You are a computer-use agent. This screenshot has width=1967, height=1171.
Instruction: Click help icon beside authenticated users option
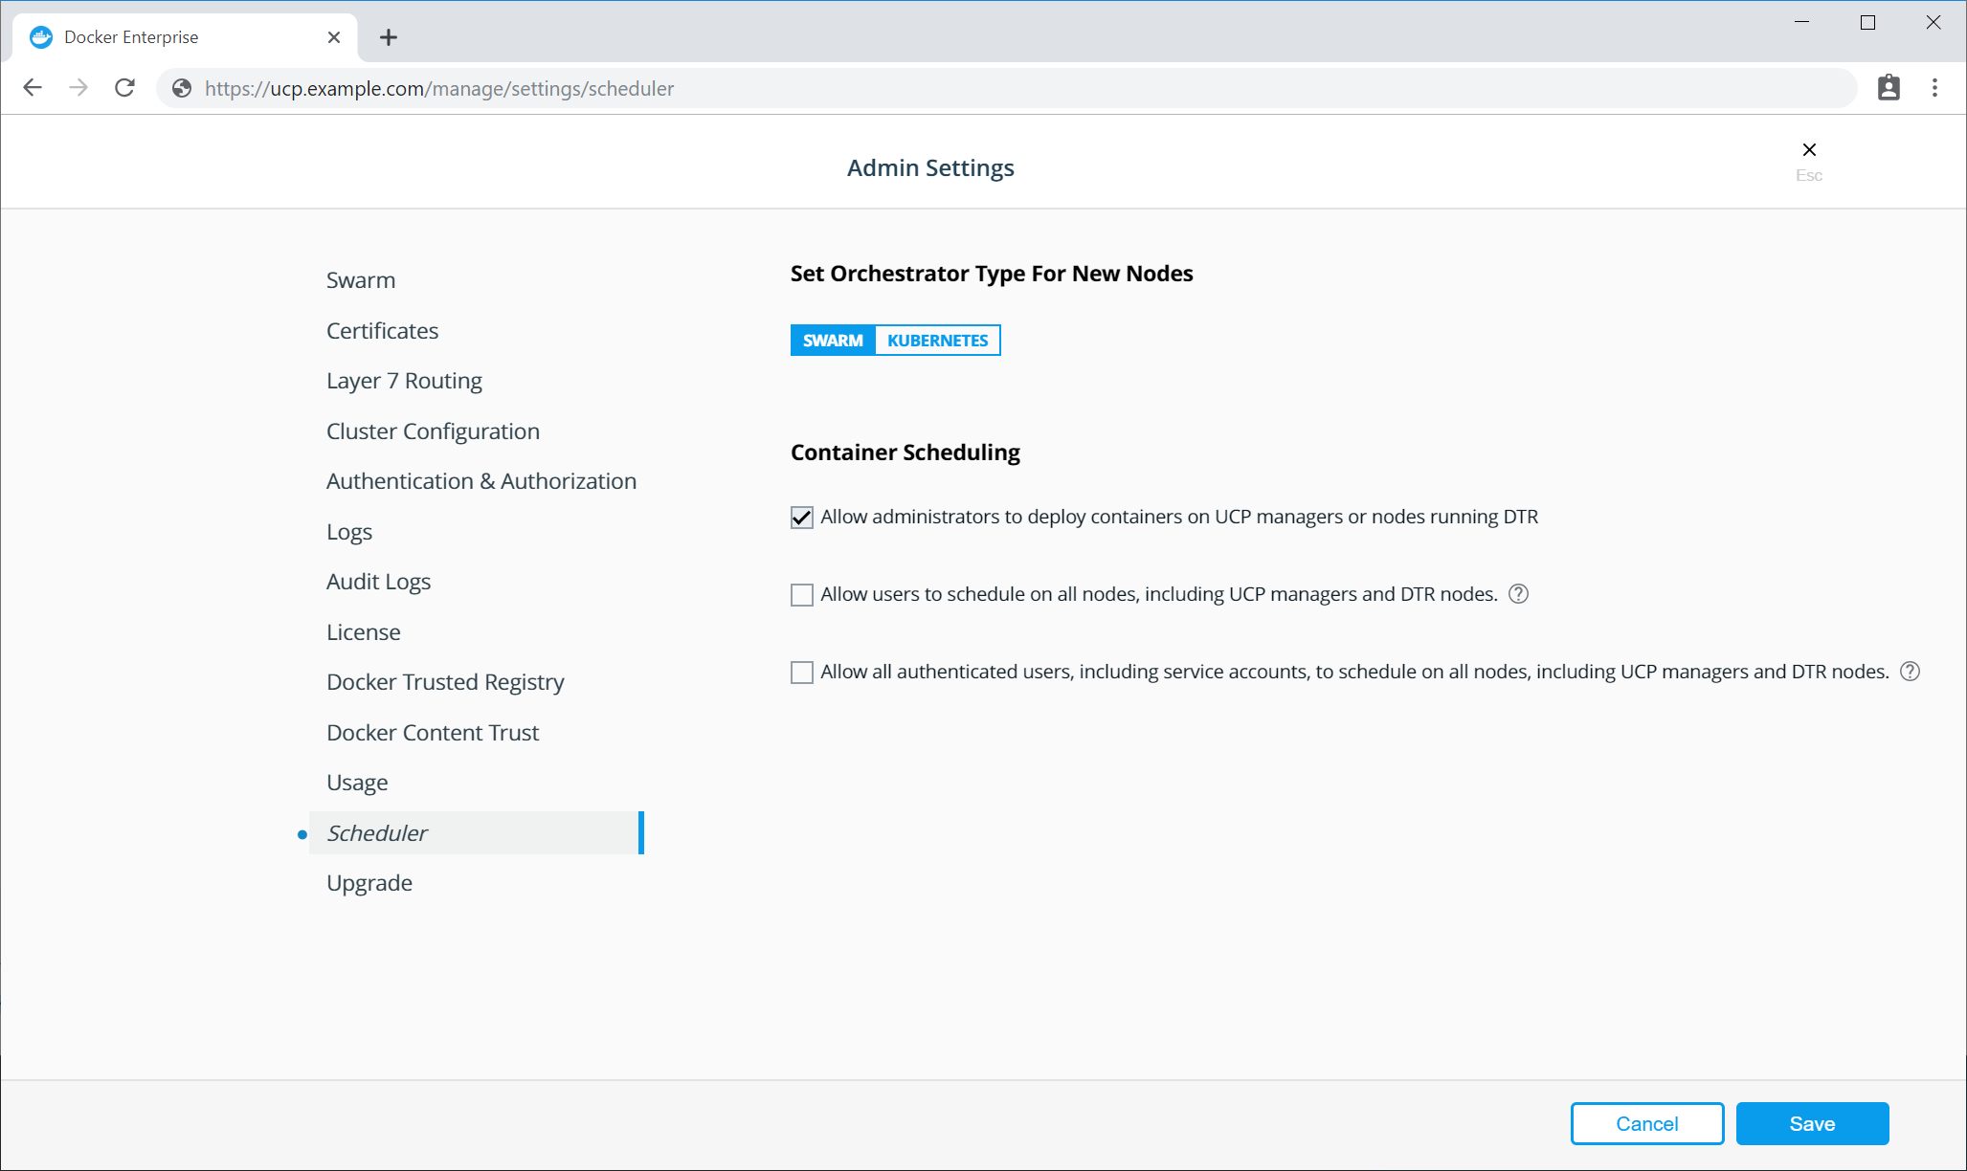1910,672
